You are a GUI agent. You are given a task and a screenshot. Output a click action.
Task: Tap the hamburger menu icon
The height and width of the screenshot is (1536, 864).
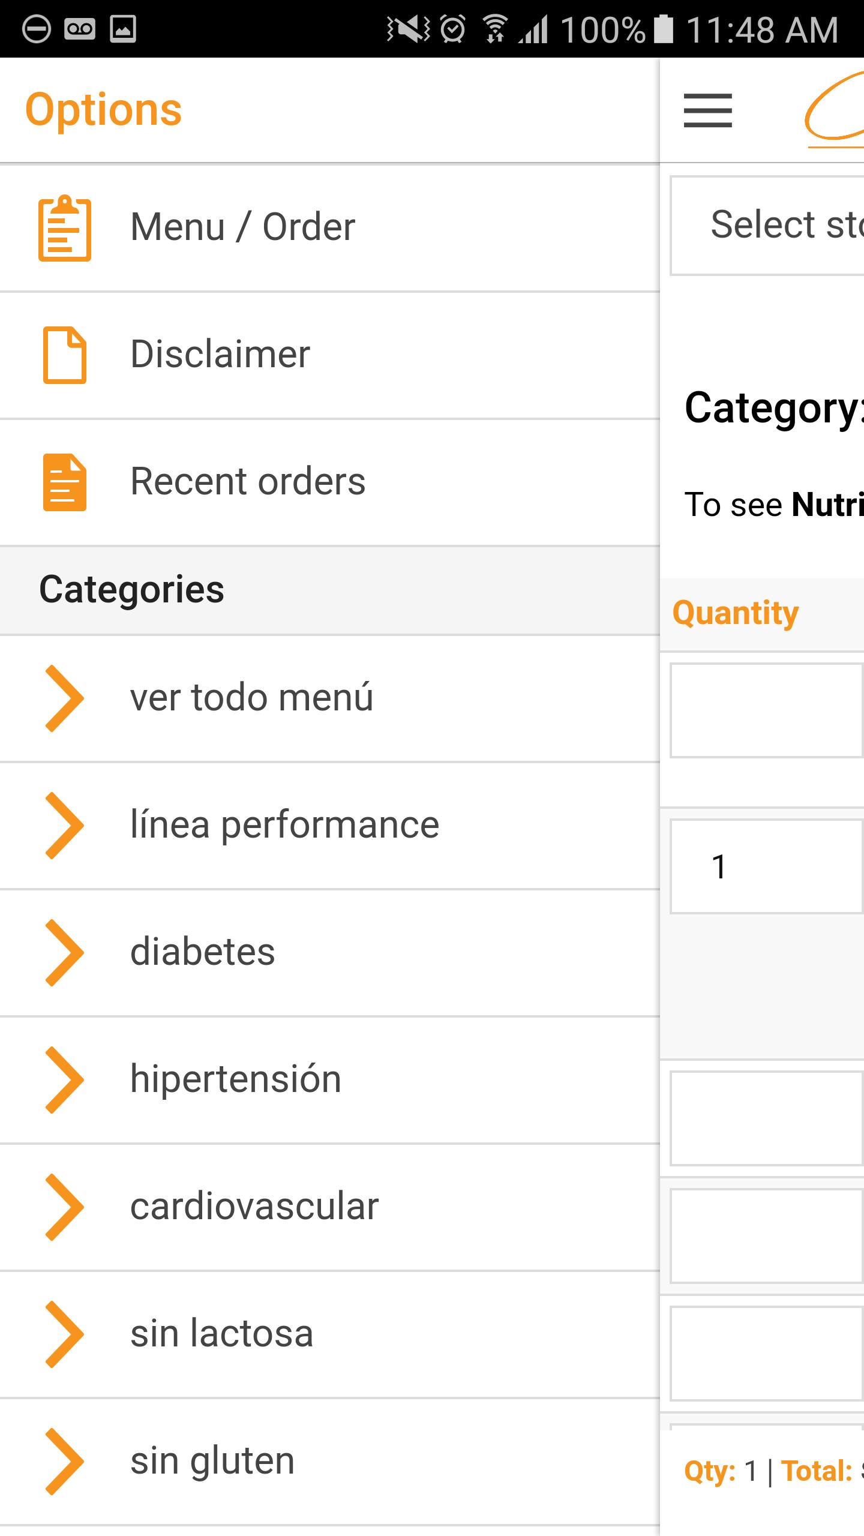click(x=707, y=110)
